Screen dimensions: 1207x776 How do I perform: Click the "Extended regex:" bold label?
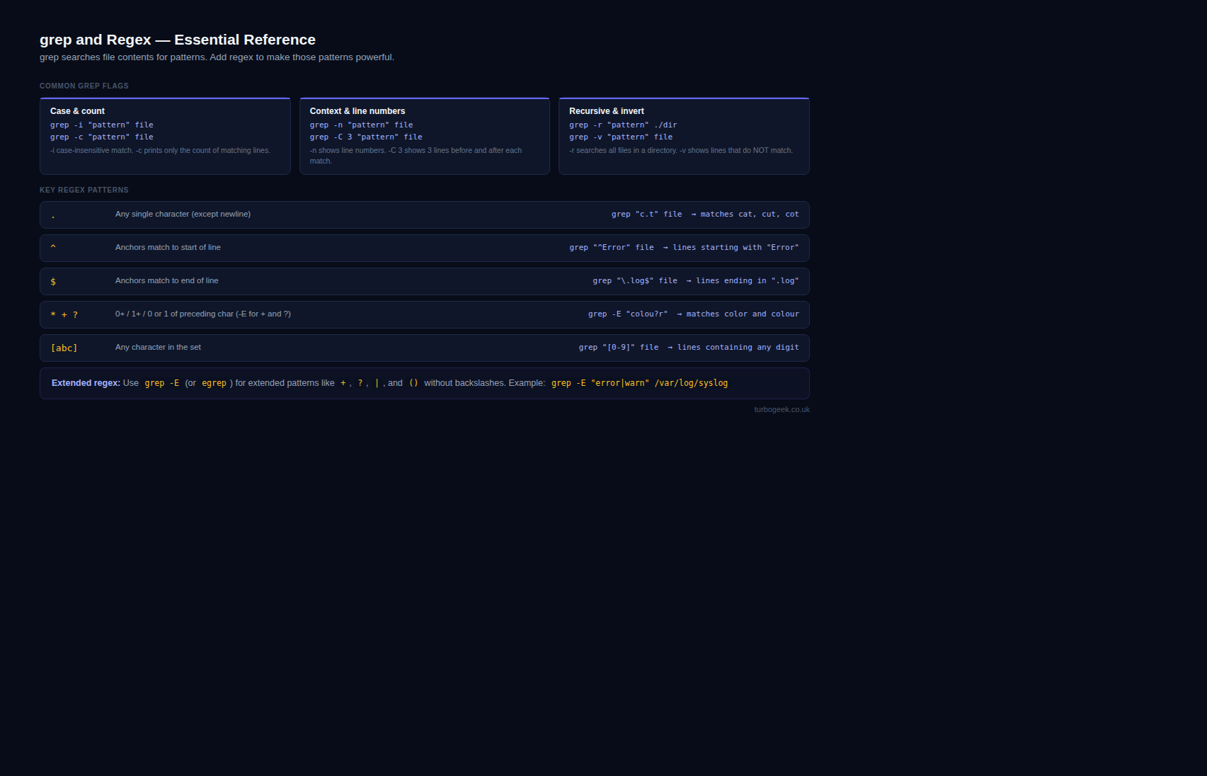click(x=86, y=383)
